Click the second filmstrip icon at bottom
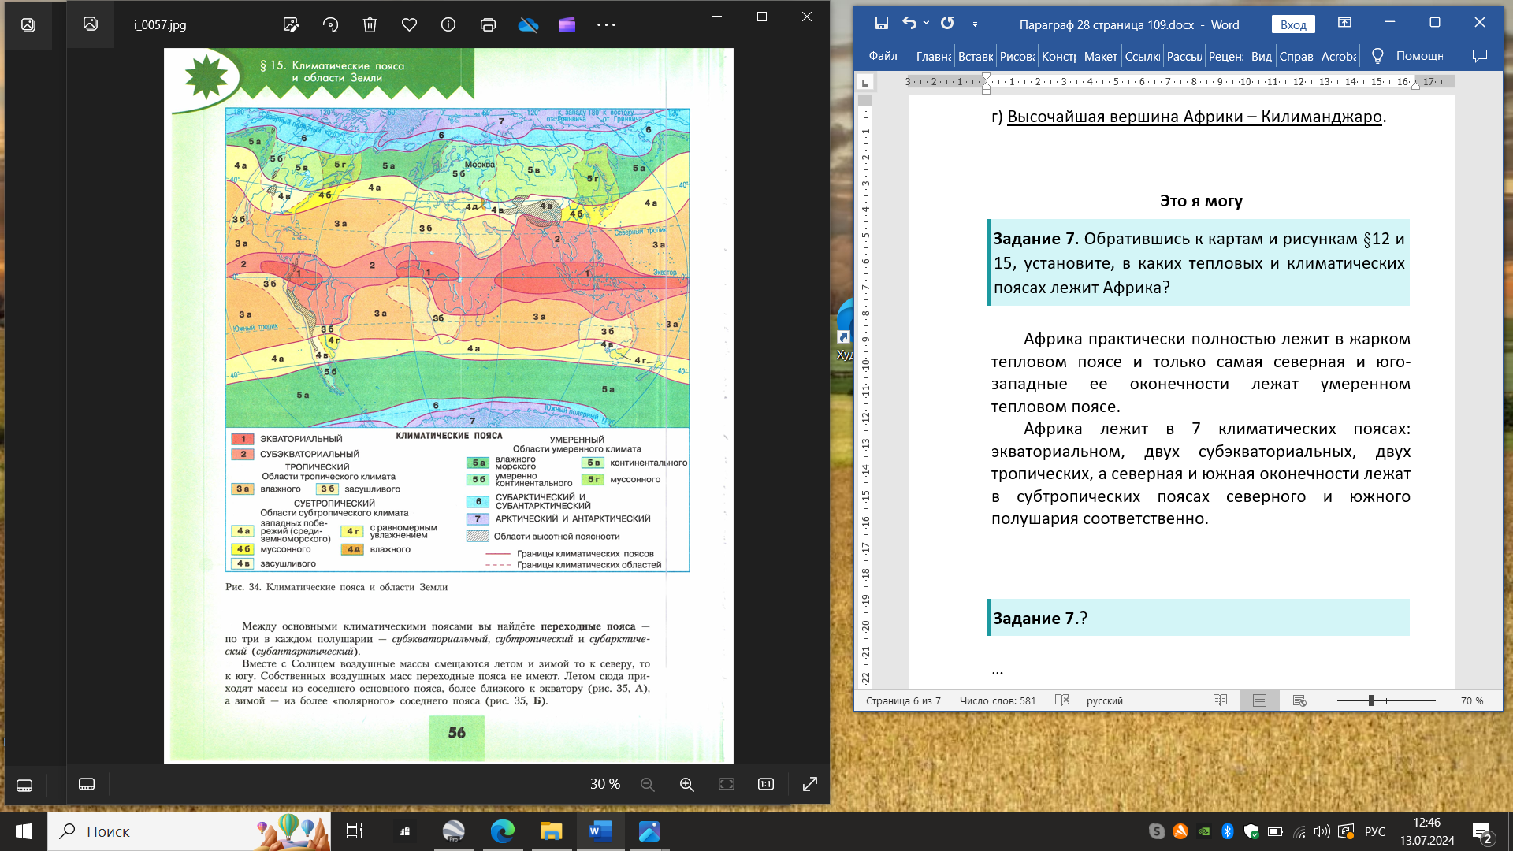Screen dimensions: 1513x851 pyautogui.click(x=87, y=784)
